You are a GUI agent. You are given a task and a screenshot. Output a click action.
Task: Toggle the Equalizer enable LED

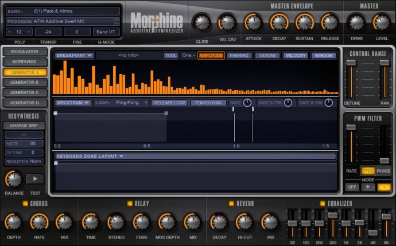[323, 204]
